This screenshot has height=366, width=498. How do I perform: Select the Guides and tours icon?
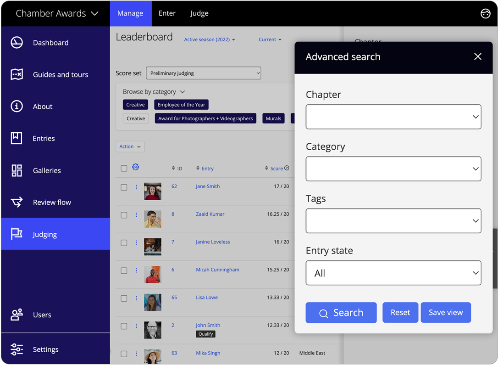click(17, 74)
